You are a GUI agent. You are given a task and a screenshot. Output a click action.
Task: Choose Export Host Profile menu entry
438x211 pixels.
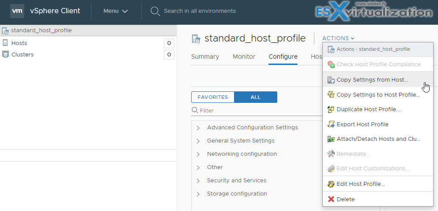point(378,124)
